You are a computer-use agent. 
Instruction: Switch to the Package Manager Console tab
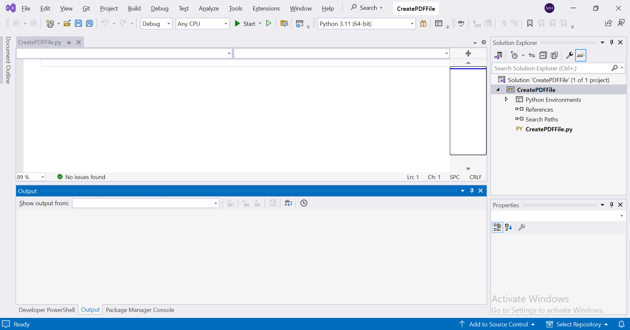pyautogui.click(x=140, y=310)
